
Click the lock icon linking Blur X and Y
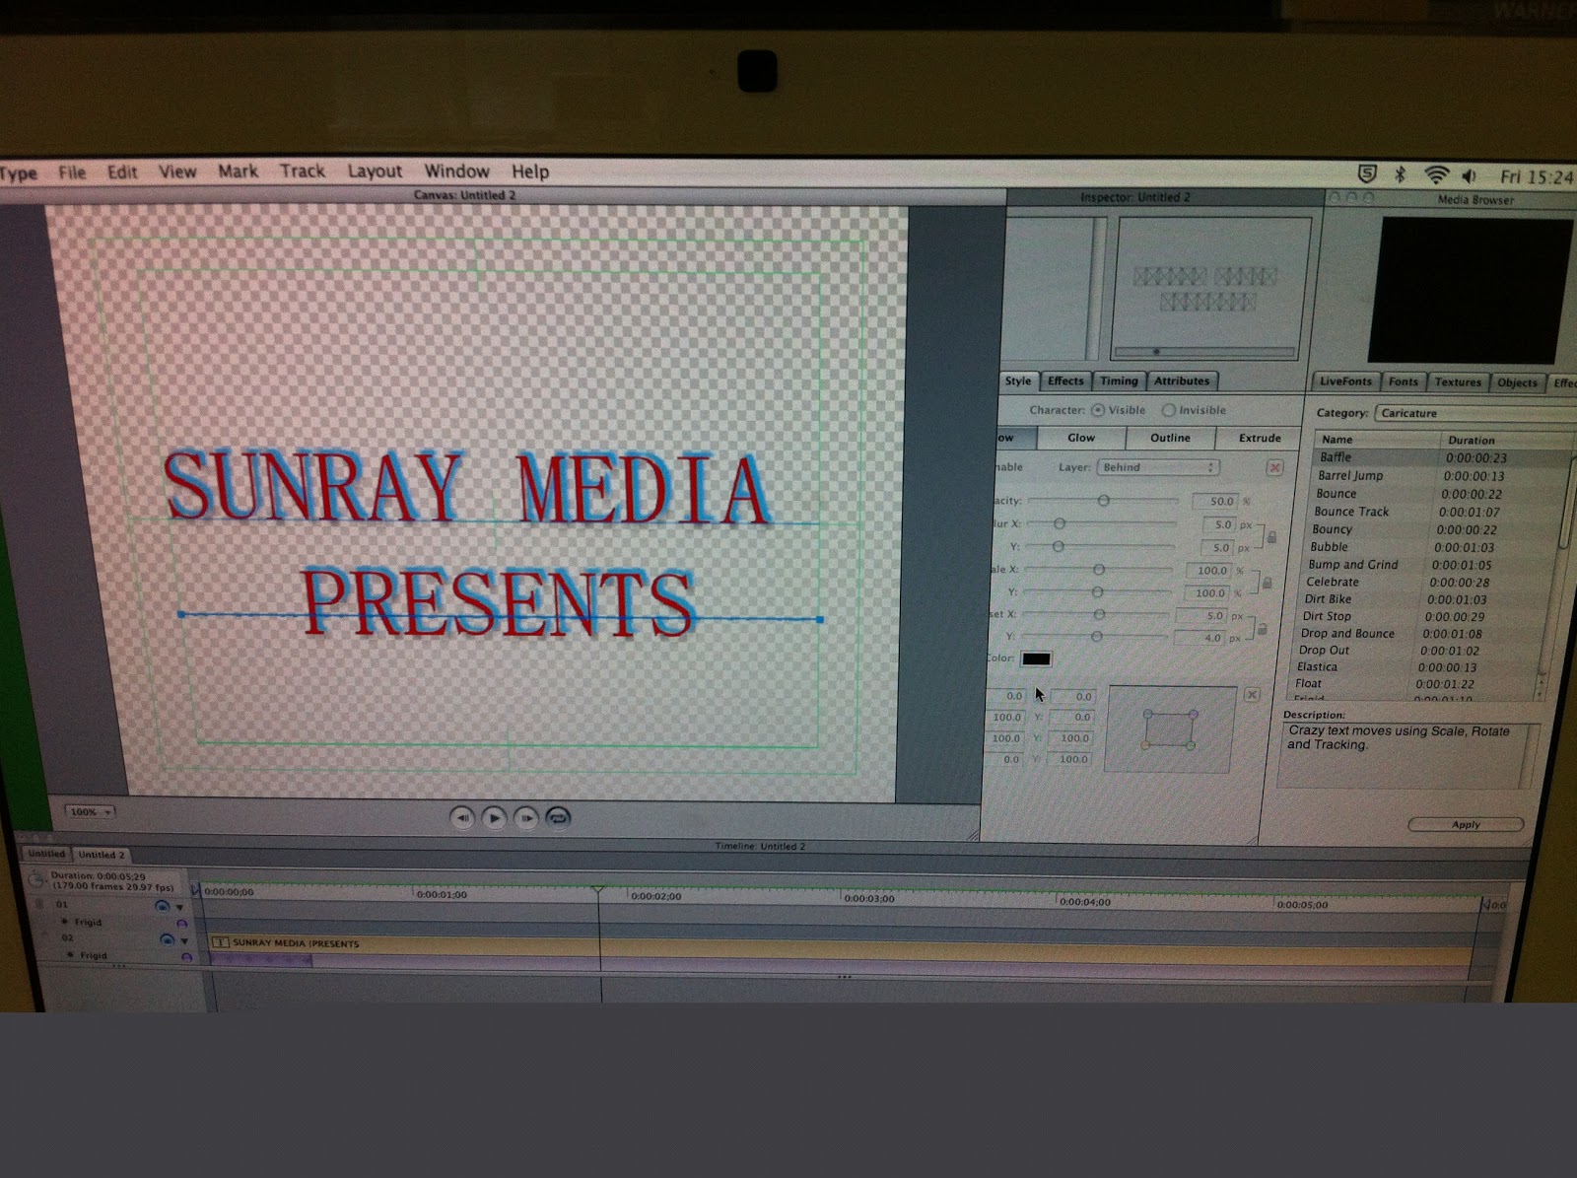tap(1269, 535)
